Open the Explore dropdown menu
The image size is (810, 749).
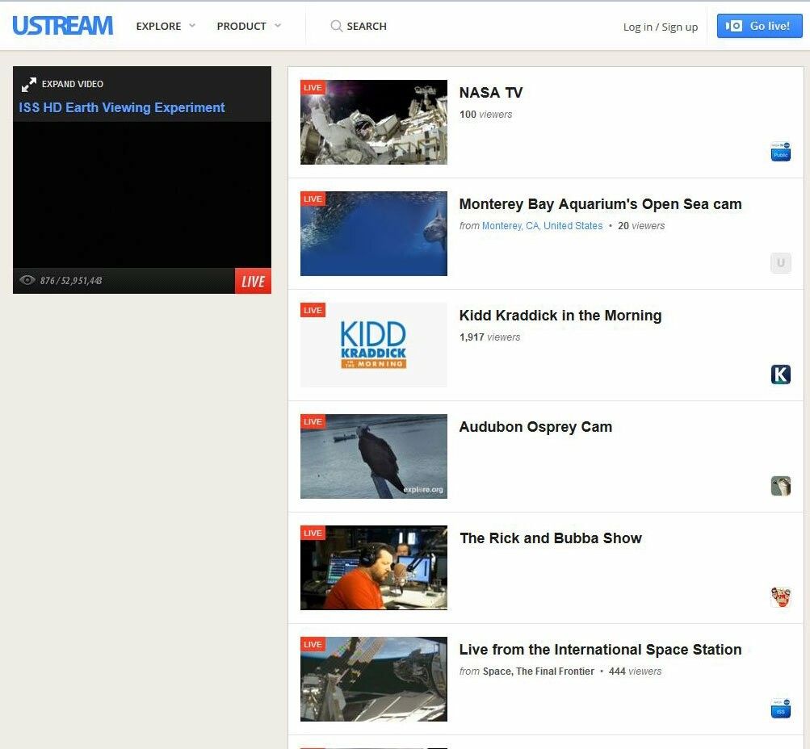166,27
